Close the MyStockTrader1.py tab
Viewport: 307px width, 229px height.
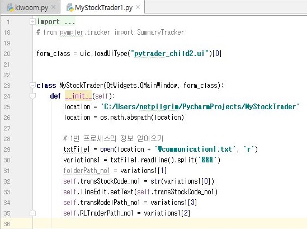click(x=138, y=7)
